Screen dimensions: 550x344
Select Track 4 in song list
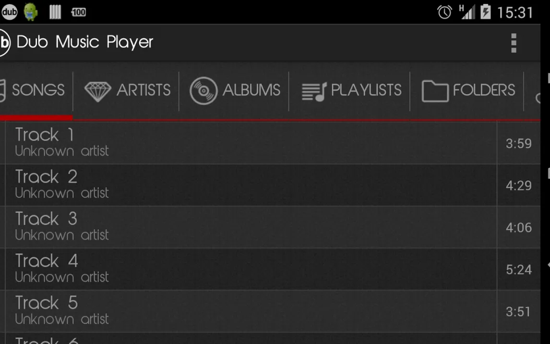(250, 269)
